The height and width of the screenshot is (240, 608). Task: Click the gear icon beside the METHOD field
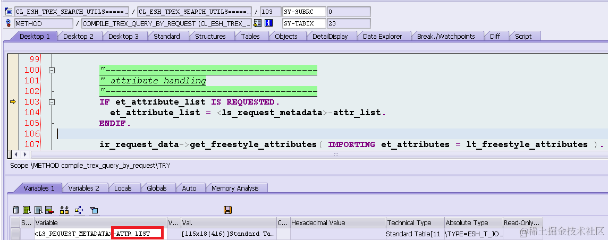tap(9, 23)
